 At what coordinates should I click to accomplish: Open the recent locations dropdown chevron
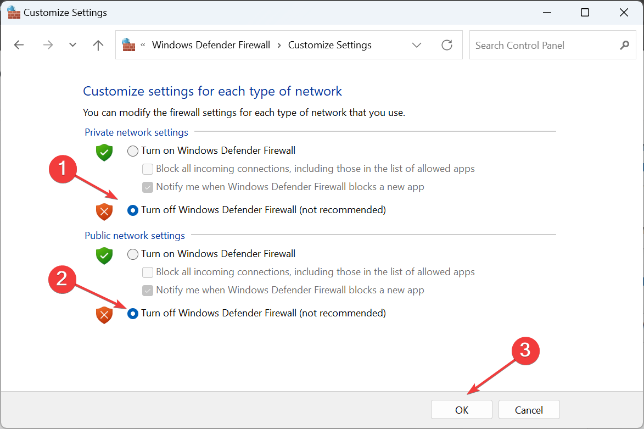pyautogui.click(x=72, y=45)
